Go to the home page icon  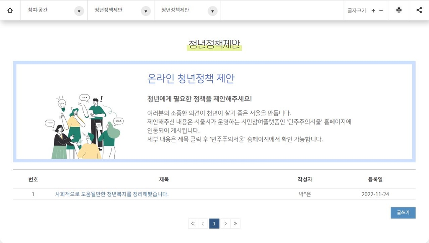coord(10,10)
